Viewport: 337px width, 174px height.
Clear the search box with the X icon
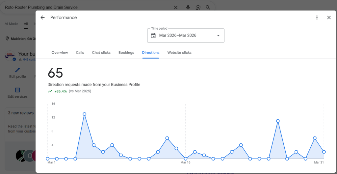tap(176, 8)
